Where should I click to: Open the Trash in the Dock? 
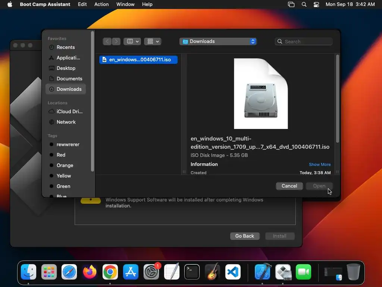tap(353, 272)
